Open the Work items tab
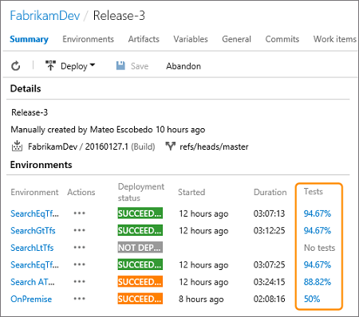 (x=335, y=39)
